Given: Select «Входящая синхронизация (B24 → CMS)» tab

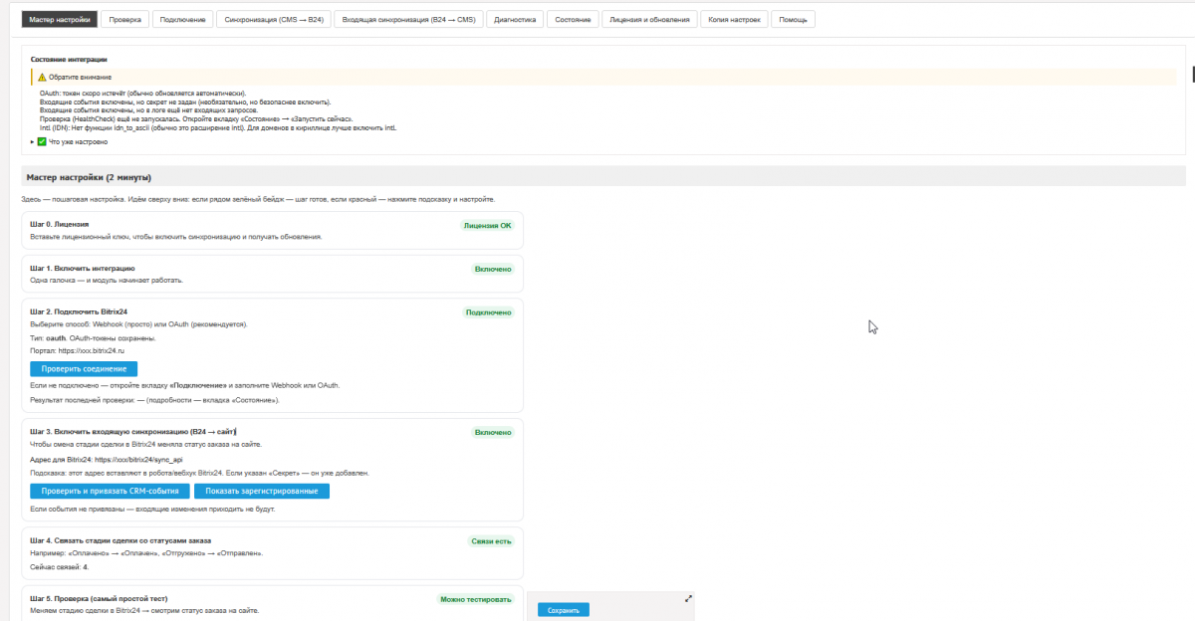Looking at the screenshot, I should [408, 19].
